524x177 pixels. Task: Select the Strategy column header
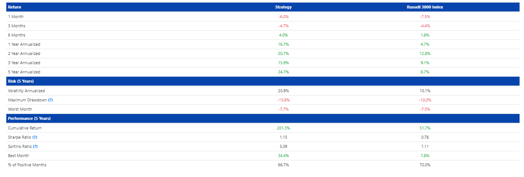[283, 7]
